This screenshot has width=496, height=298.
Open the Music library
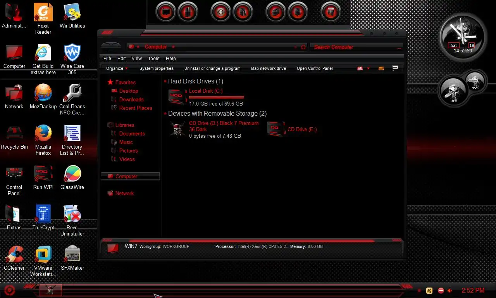tap(122, 142)
